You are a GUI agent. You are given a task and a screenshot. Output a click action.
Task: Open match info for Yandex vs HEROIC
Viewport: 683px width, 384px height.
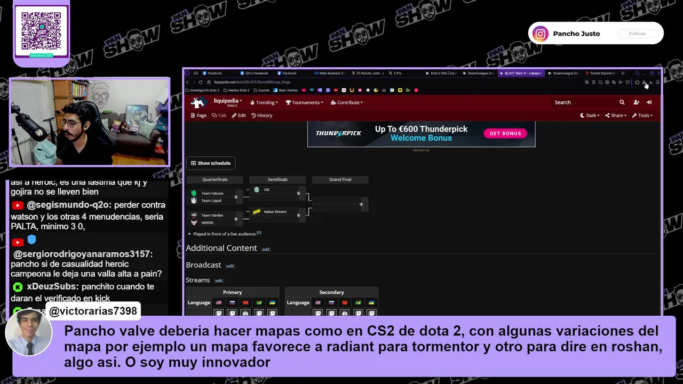pos(236,219)
